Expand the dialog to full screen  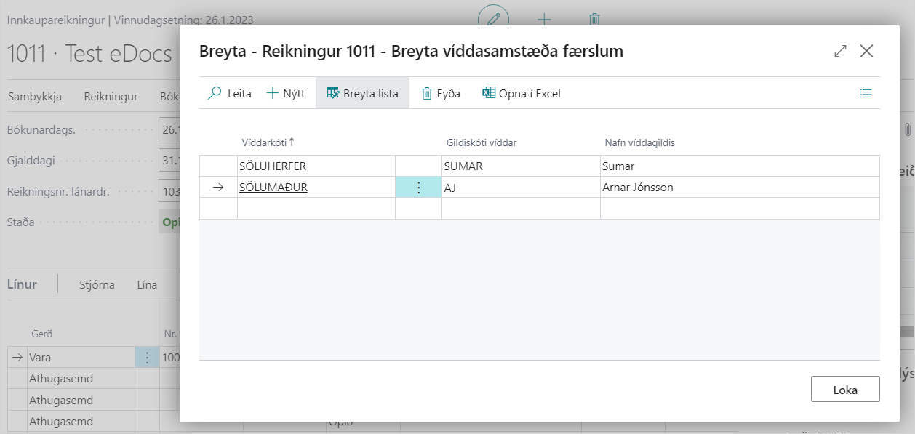[x=840, y=51]
